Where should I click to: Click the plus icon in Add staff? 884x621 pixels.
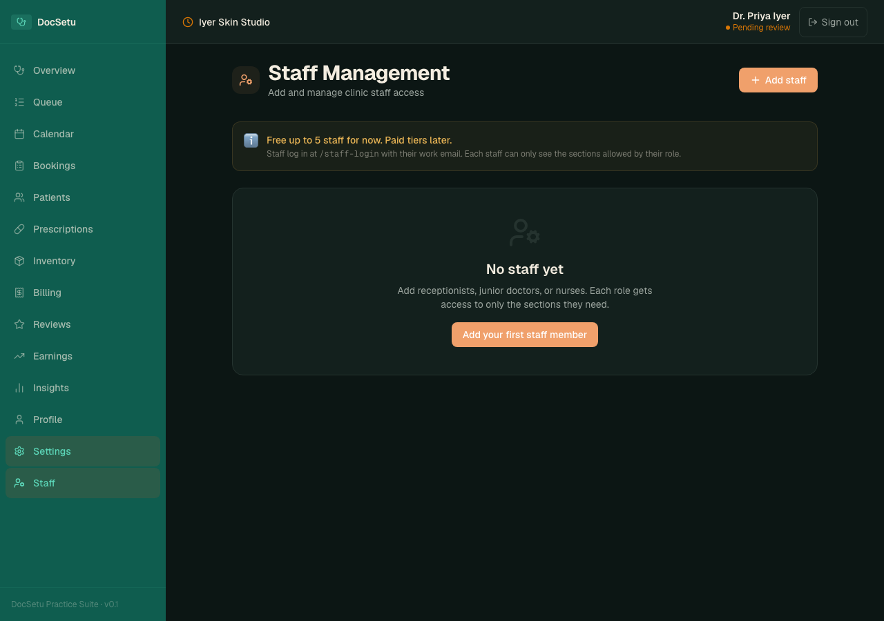756,80
